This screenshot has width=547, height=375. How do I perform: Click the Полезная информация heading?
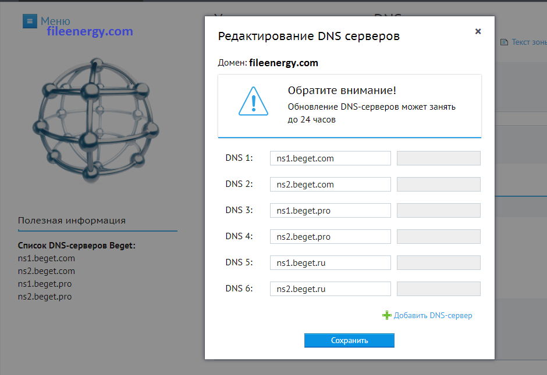click(x=72, y=221)
